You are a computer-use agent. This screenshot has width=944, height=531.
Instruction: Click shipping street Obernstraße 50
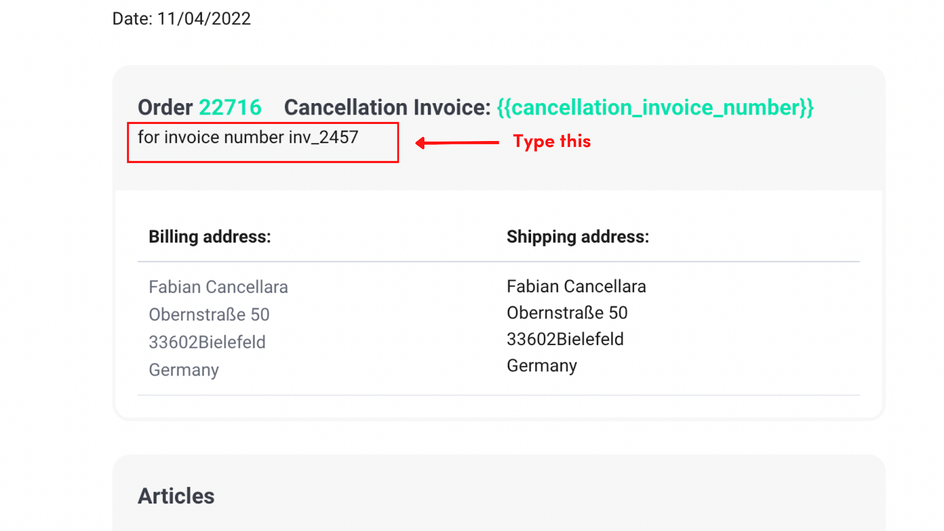(x=567, y=313)
